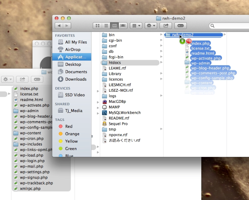Select All My Files in sidebar
Image resolution: width=249 pixels, height=200 pixels.
76,42
